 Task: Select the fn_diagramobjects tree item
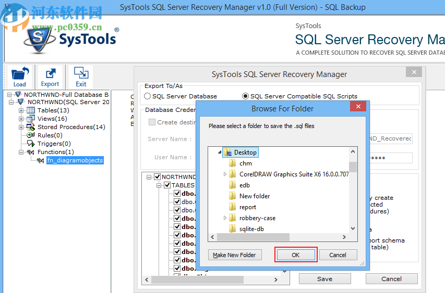click(75, 160)
